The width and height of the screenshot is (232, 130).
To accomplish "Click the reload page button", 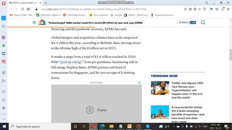I will [22, 9].
